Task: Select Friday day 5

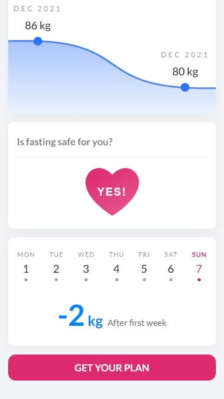Action: (144, 266)
